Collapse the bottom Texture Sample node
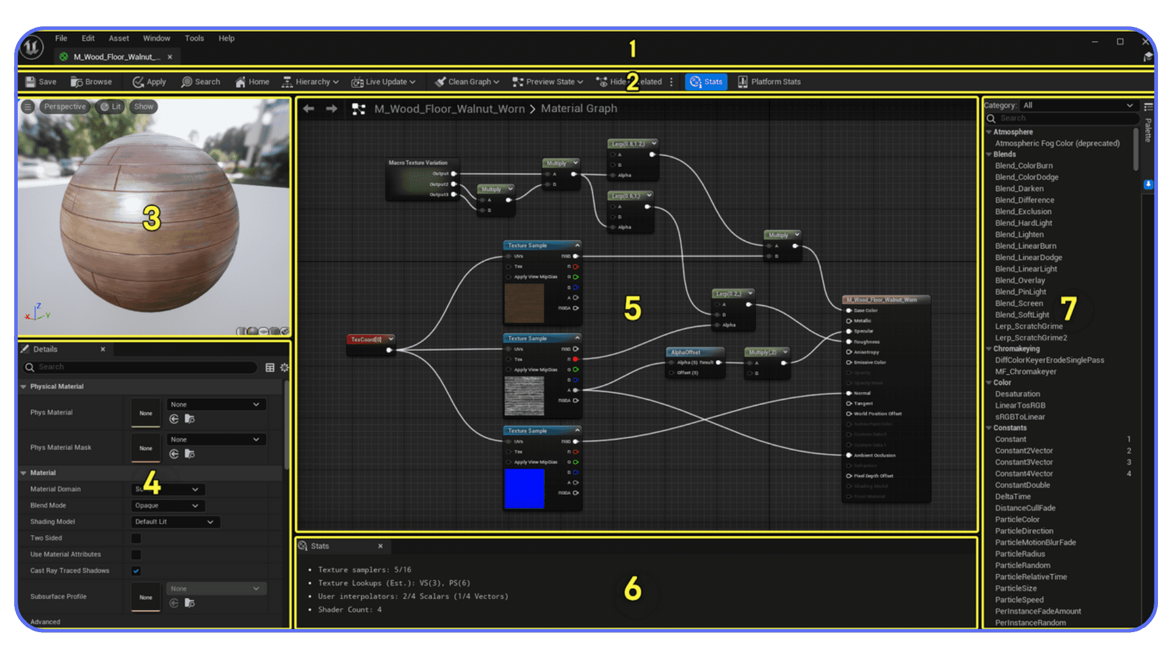The height and width of the screenshot is (659, 1172). pyautogui.click(x=577, y=431)
